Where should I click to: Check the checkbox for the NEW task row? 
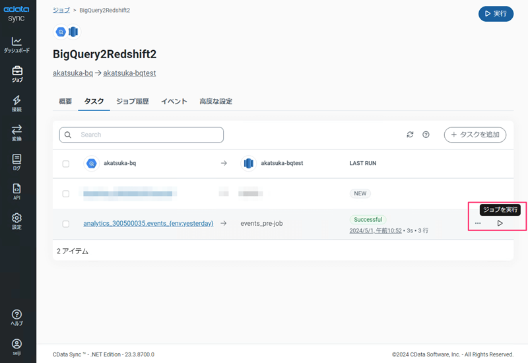[66, 193]
